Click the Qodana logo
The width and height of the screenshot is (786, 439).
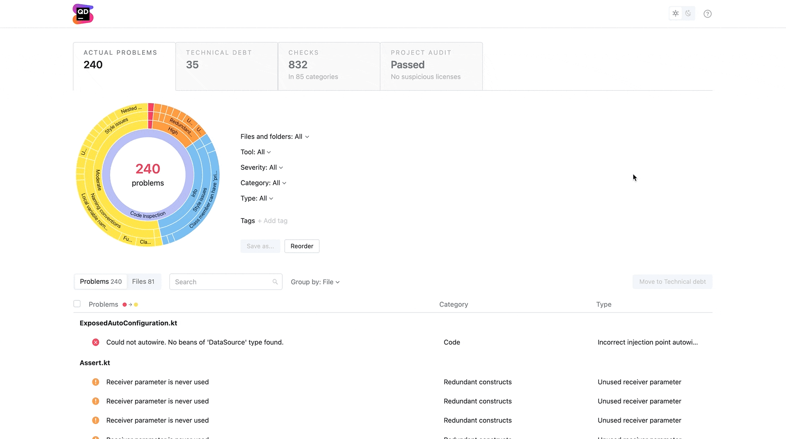coord(82,14)
